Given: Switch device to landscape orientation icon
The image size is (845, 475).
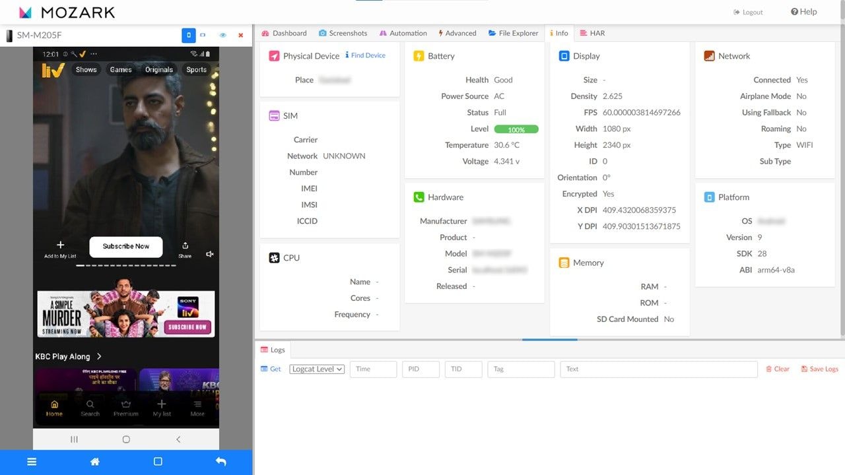Looking at the screenshot, I should coord(203,36).
